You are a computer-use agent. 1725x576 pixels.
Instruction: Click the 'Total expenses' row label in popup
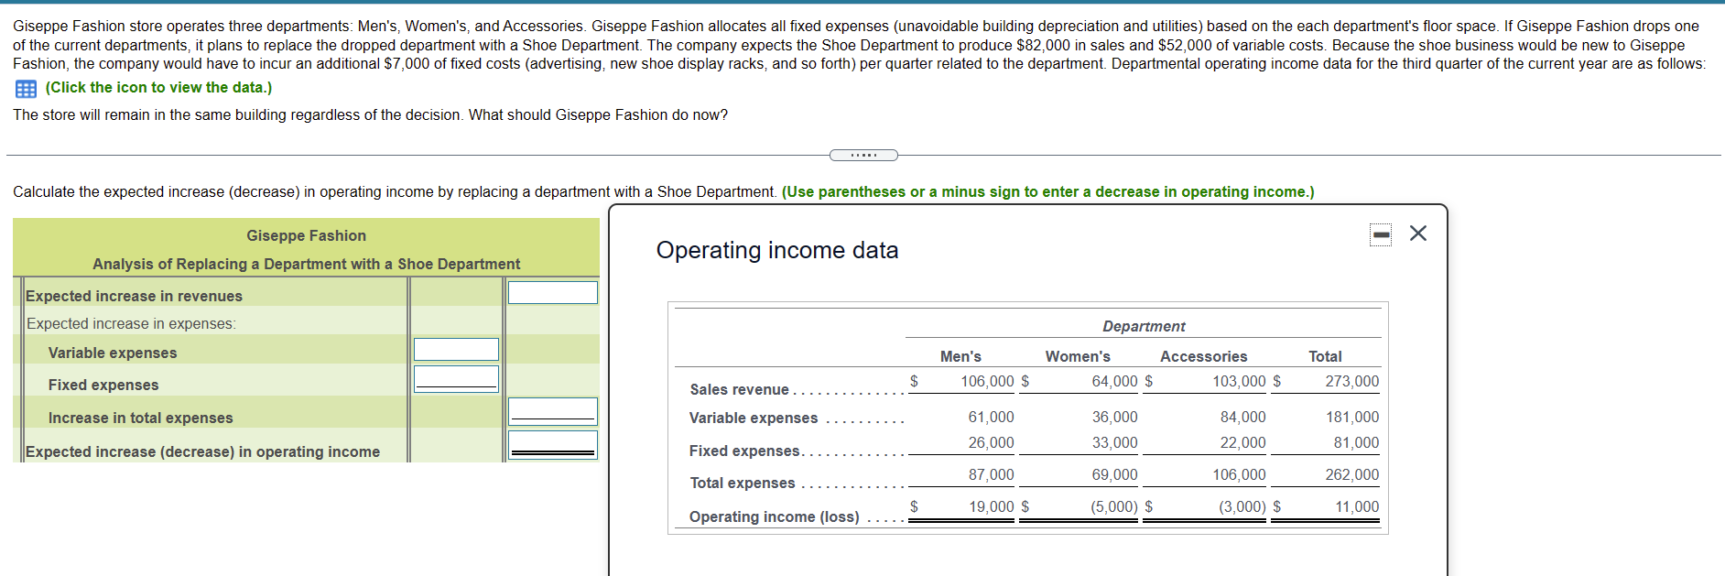pos(742,483)
